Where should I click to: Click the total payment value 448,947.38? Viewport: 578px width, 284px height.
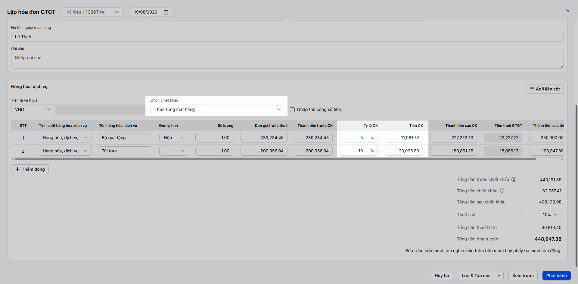(548, 239)
